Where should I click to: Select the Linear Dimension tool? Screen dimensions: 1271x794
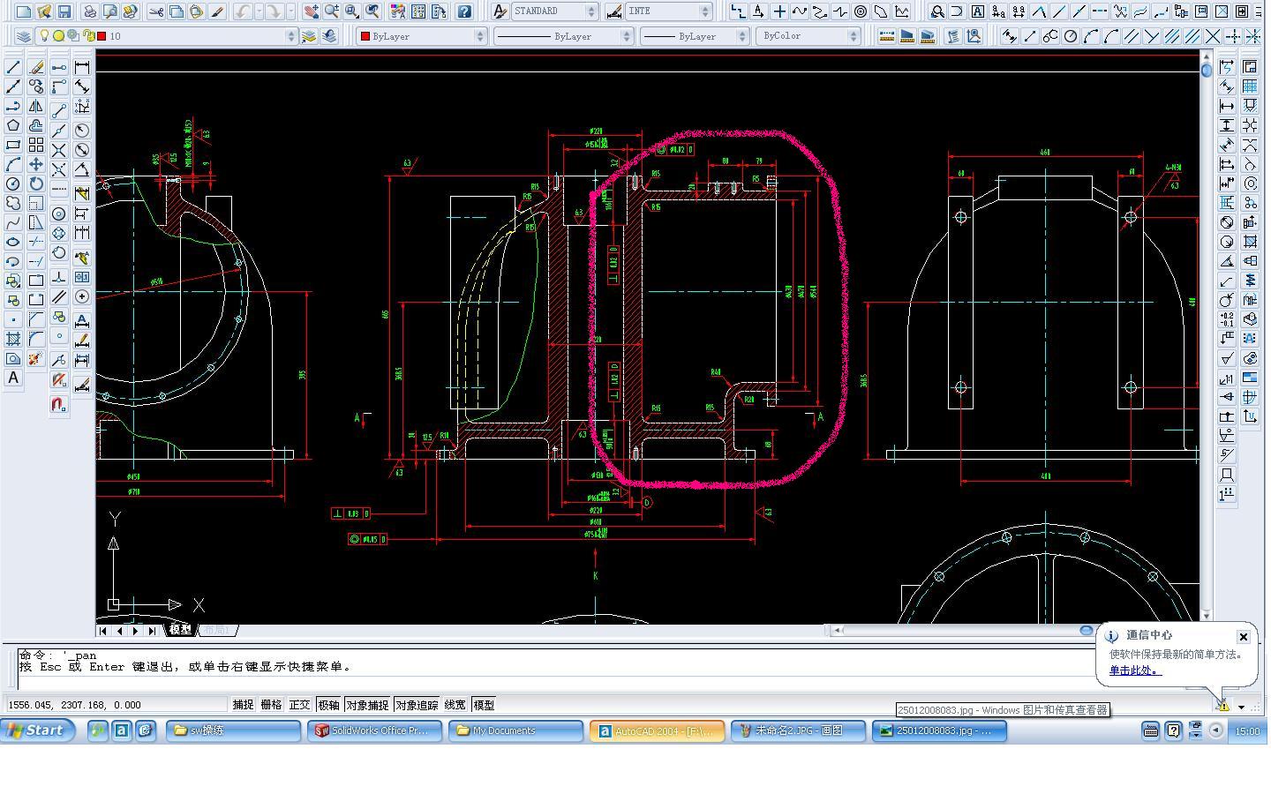tap(82, 67)
